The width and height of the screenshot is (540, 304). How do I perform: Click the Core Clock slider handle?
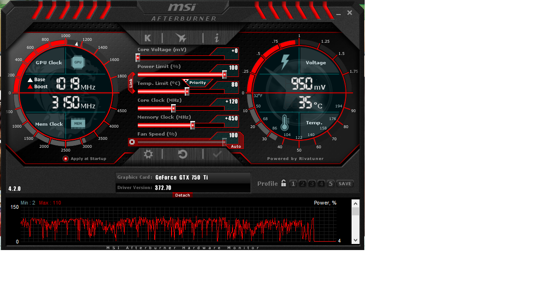173,108
